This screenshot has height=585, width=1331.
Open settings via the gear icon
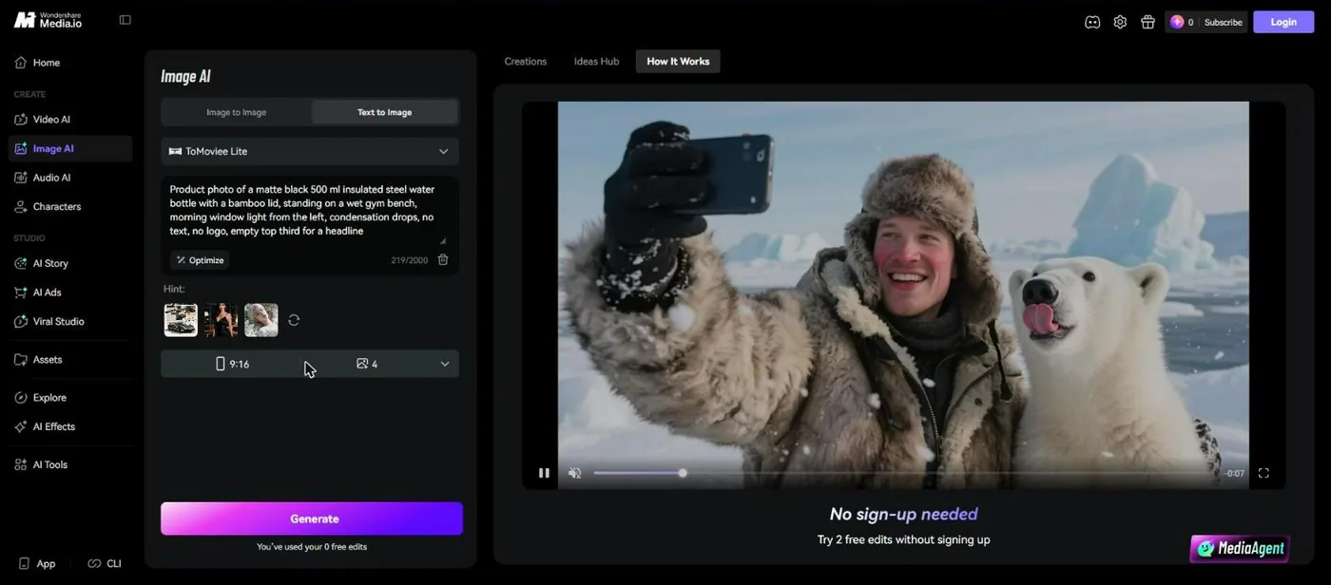(x=1120, y=22)
